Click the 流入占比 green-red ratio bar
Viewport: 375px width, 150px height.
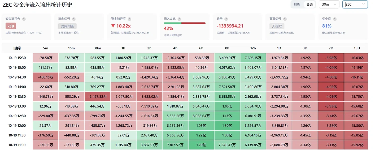(x=185, y=23)
